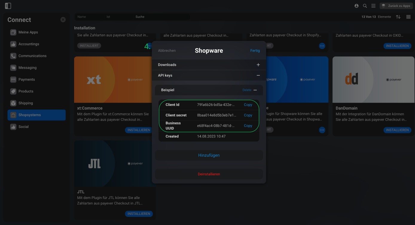This screenshot has width=415, height=225.
Task: Select the Accountings category icon
Action: coord(13,44)
